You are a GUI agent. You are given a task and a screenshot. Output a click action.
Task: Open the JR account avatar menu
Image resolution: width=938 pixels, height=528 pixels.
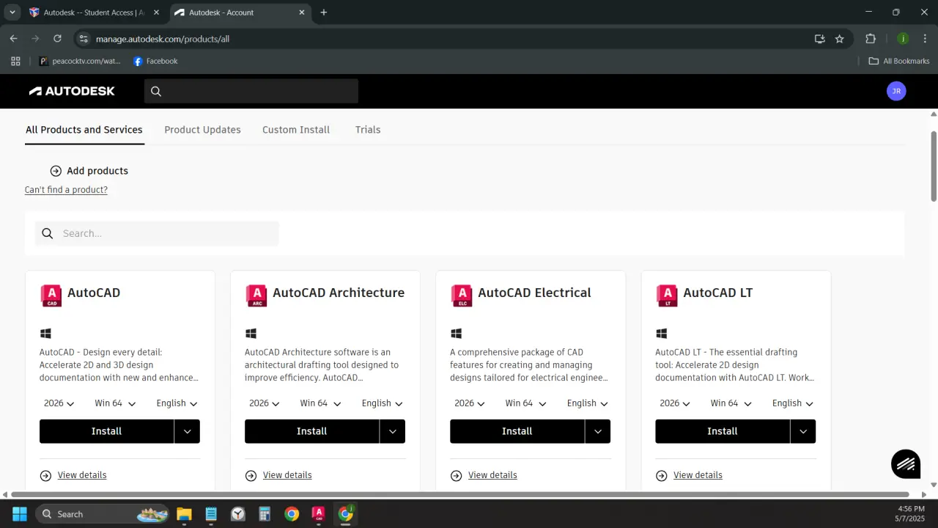pos(895,91)
